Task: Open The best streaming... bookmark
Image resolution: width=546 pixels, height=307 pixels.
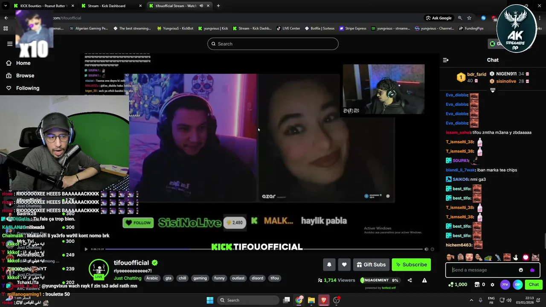Action: [x=132, y=29]
